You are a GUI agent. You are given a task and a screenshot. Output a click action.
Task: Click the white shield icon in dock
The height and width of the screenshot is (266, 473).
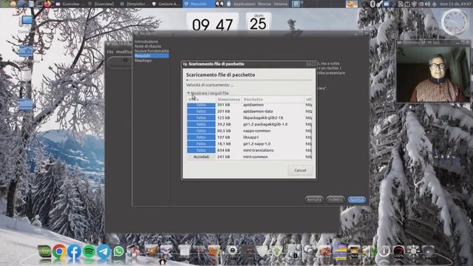coord(262,251)
